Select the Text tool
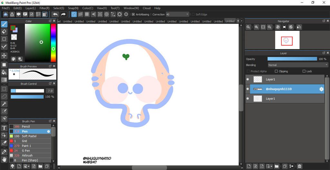Image resolution: width=330 pixels, height=170 pixels. [x=4, y=128]
